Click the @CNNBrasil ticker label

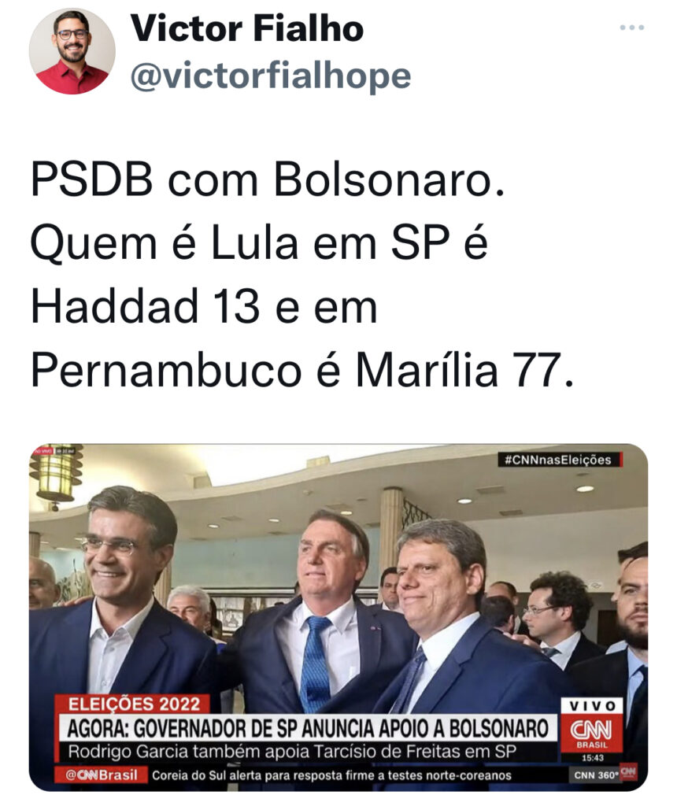pyautogui.click(x=102, y=775)
